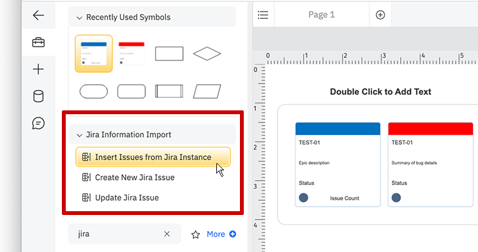This screenshot has width=478, height=252.
Task: Click the plus add icon in sidebar
Action: click(x=38, y=69)
